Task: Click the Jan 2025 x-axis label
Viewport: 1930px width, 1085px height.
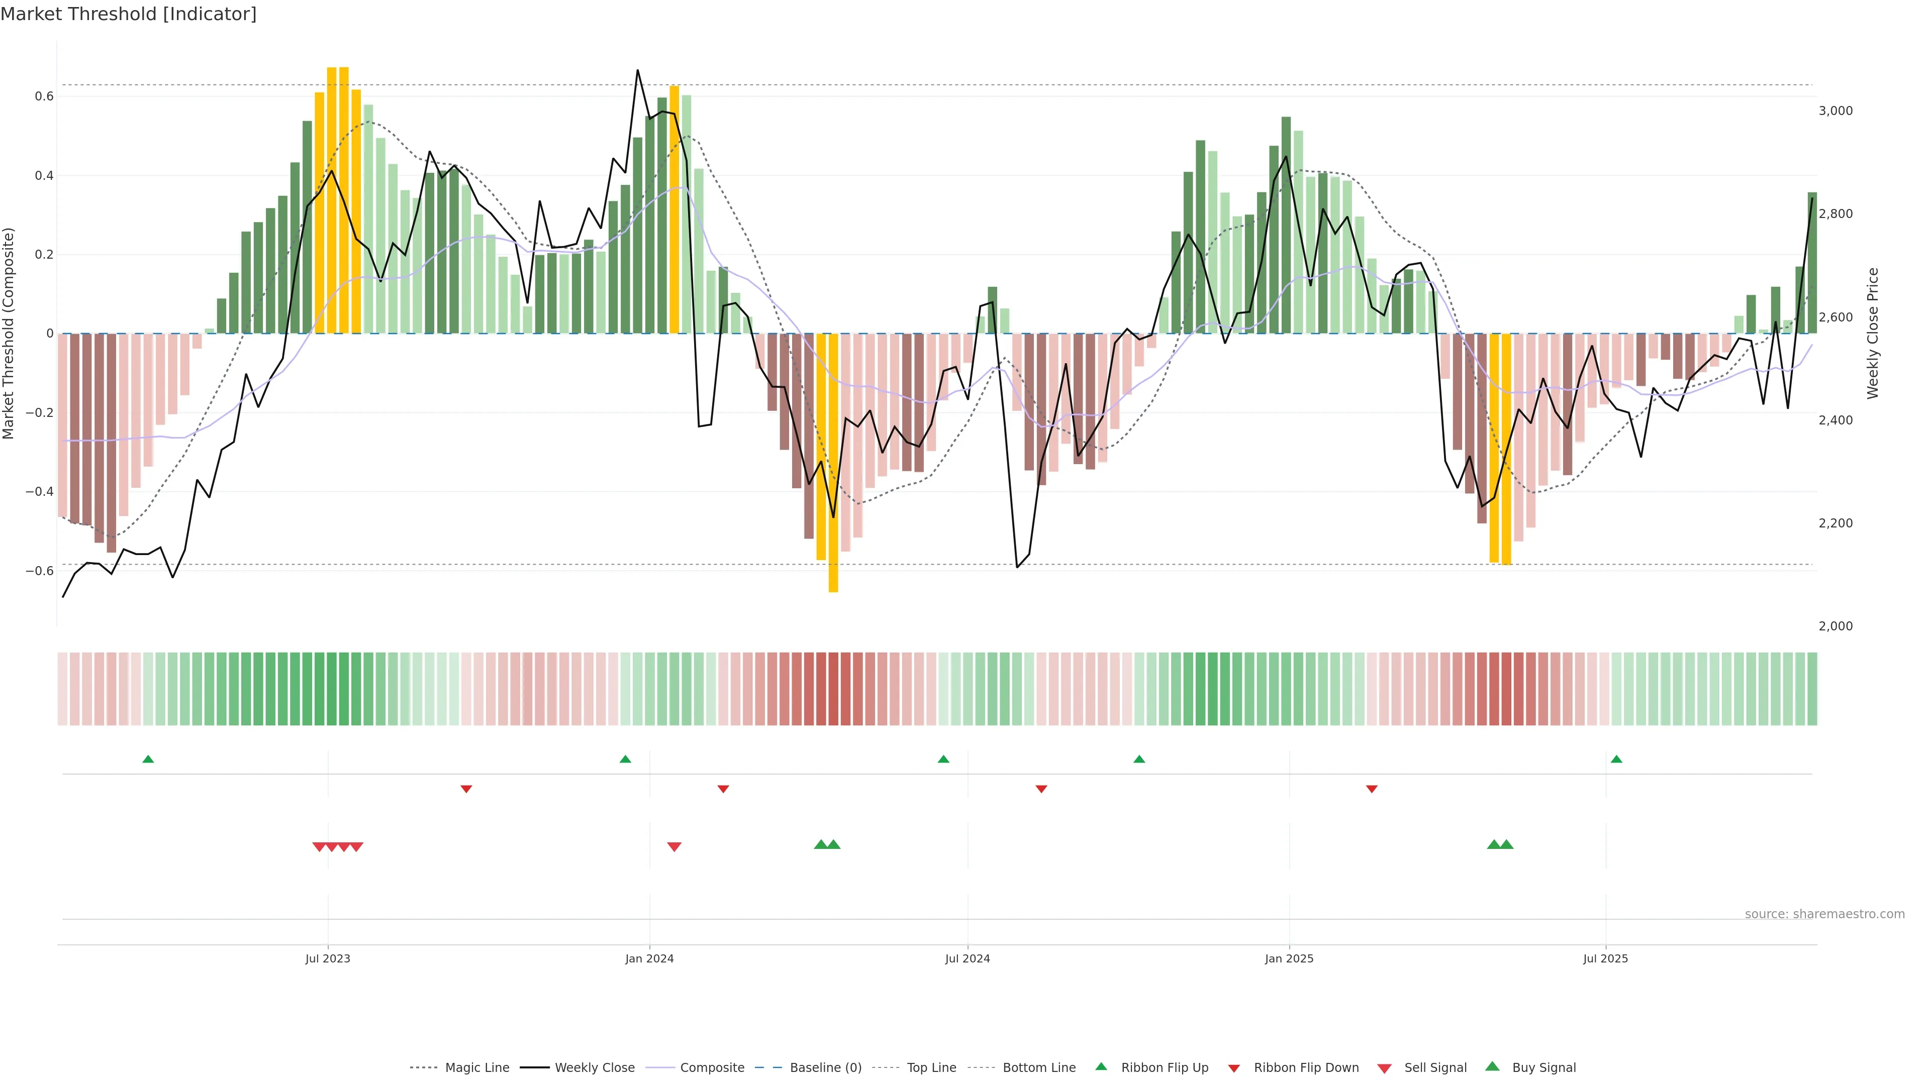Action: pyautogui.click(x=1289, y=958)
